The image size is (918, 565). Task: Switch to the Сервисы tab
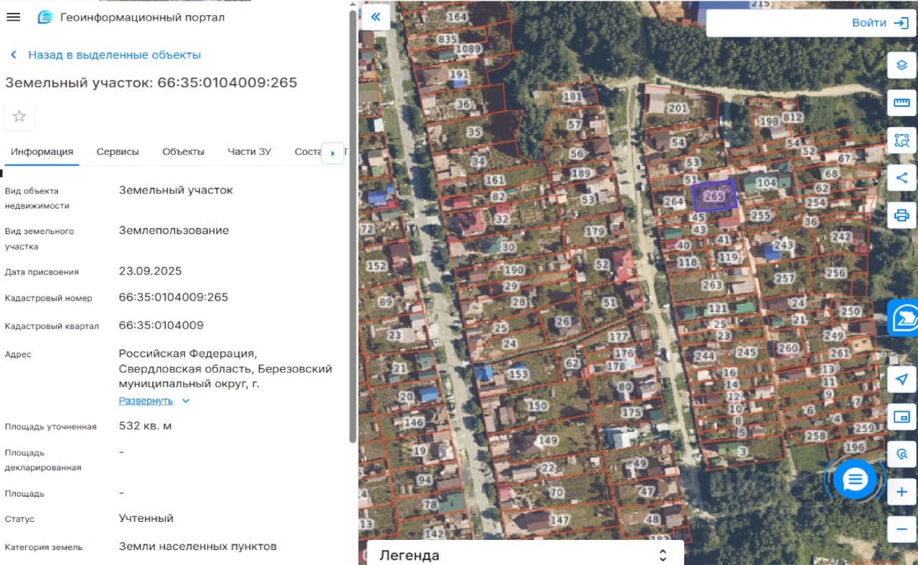118,151
